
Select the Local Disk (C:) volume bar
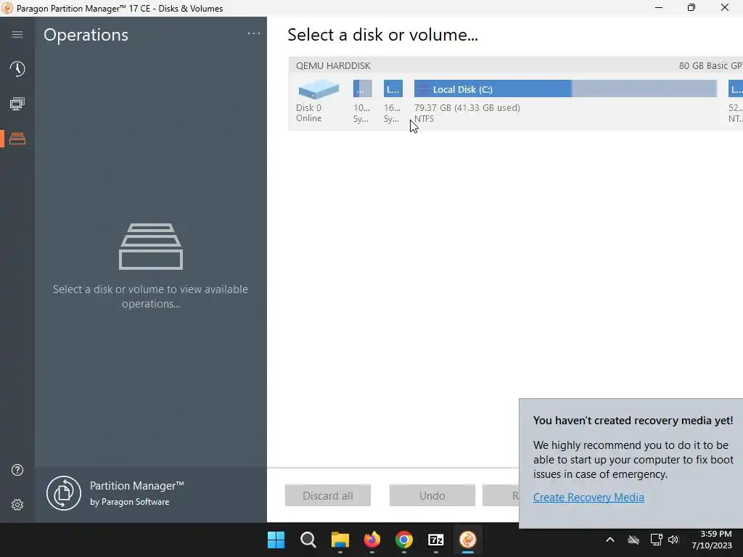coord(565,88)
